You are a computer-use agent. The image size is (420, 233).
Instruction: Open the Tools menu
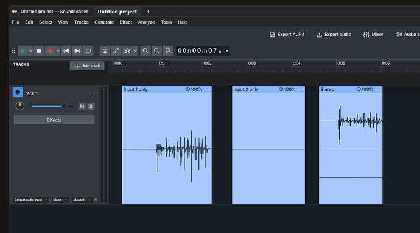pos(166,22)
